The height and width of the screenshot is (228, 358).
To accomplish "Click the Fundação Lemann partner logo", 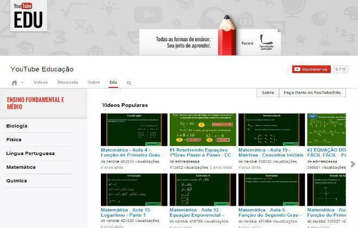I will coord(266,42).
